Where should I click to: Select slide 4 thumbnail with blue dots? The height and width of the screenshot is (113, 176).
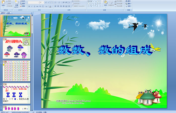pyautogui.click(x=17, y=93)
